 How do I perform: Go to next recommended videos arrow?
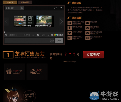click(x=62, y=21)
